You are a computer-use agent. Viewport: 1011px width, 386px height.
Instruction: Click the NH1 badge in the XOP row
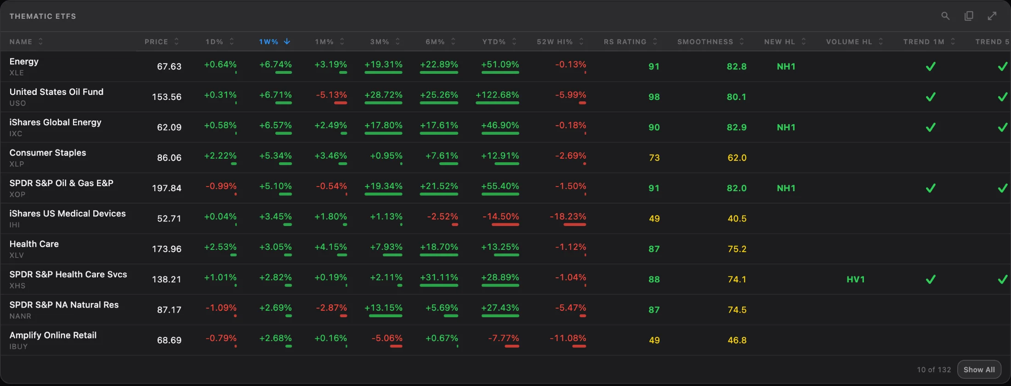[786, 188]
